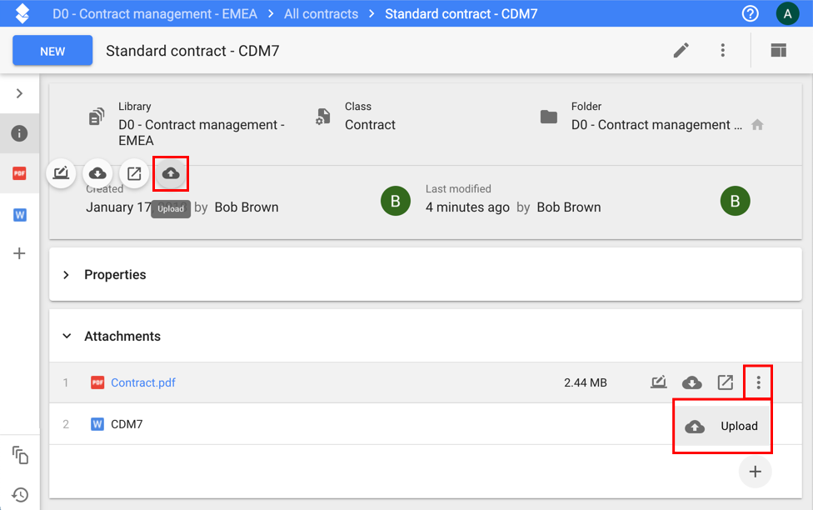Screen dimensions: 813x510
Task: Select the info tab in sidebar
Action: [x=19, y=133]
